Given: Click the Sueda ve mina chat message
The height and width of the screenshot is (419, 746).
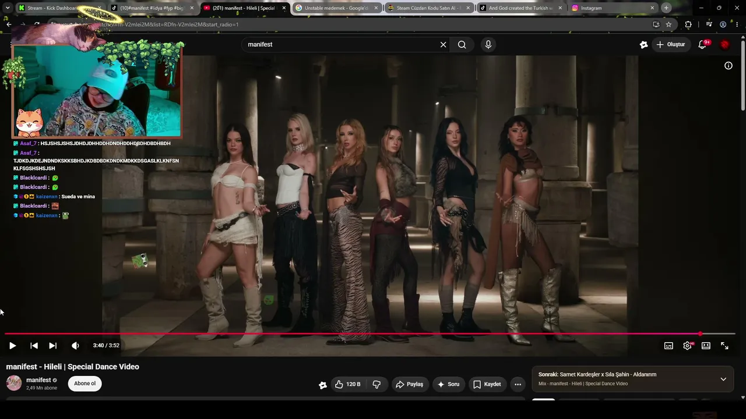Looking at the screenshot, I should [78, 197].
